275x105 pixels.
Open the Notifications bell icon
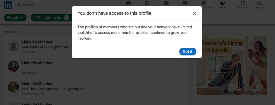(x=204, y=3)
